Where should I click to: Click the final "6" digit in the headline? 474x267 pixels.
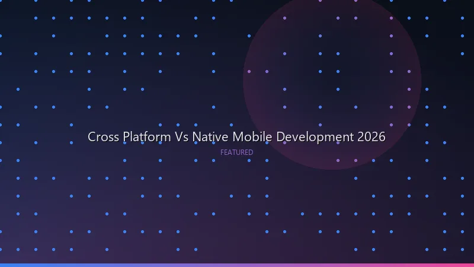pyautogui.click(x=382, y=136)
